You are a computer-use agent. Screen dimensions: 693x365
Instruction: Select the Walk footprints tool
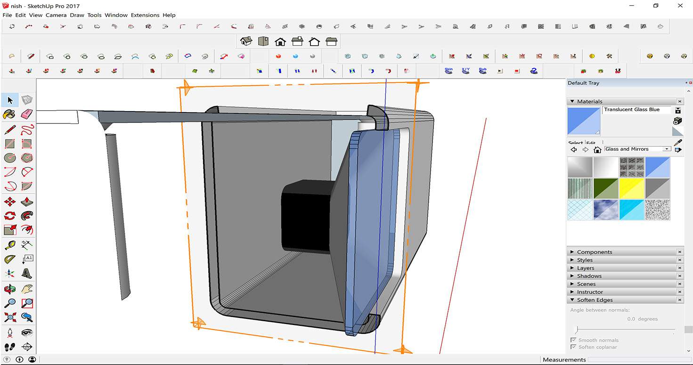click(x=10, y=347)
